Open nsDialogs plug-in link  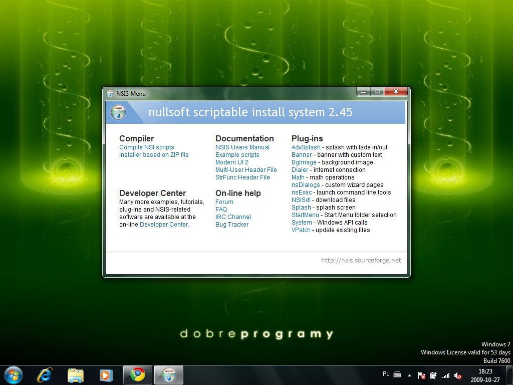pyautogui.click(x=306, y=185)
